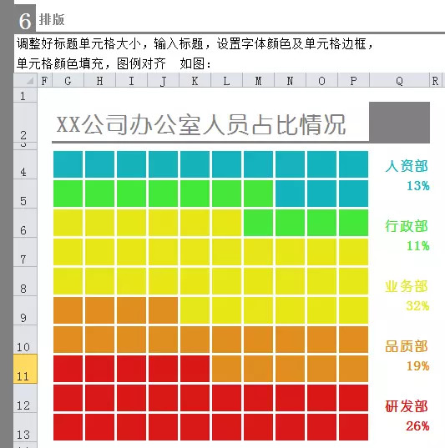Click the 品质部 legend label
The height and width of the screenshot is (448, 445).
click(407, 346)
